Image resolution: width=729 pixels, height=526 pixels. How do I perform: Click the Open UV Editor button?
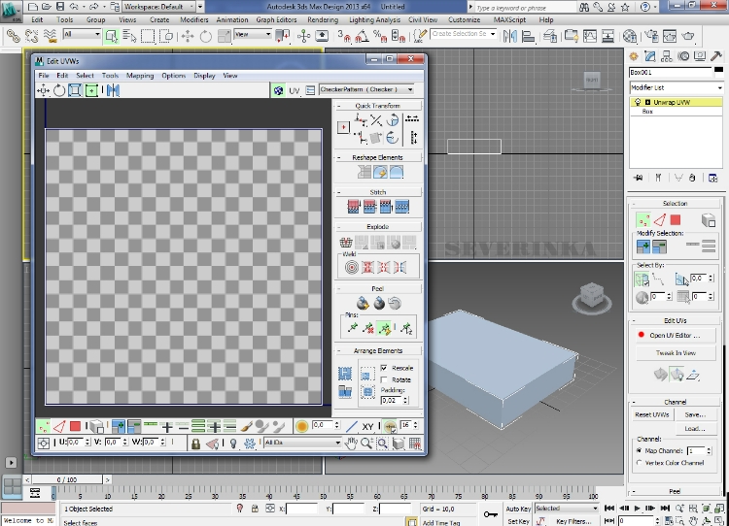(675, 335)
